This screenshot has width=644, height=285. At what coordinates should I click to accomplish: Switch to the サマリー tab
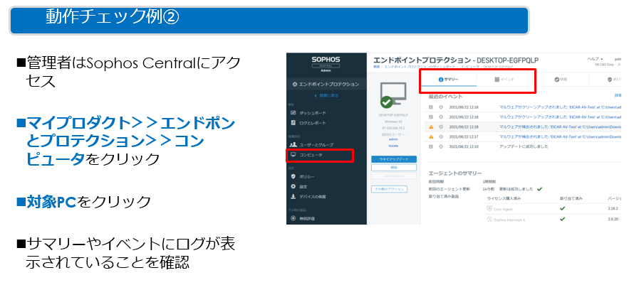pyautogui.click(x=449, y=80)
